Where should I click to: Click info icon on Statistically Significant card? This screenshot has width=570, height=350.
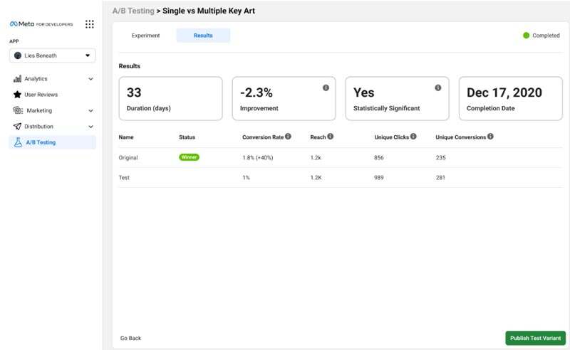pyautogui.click(x=437, y=87)
